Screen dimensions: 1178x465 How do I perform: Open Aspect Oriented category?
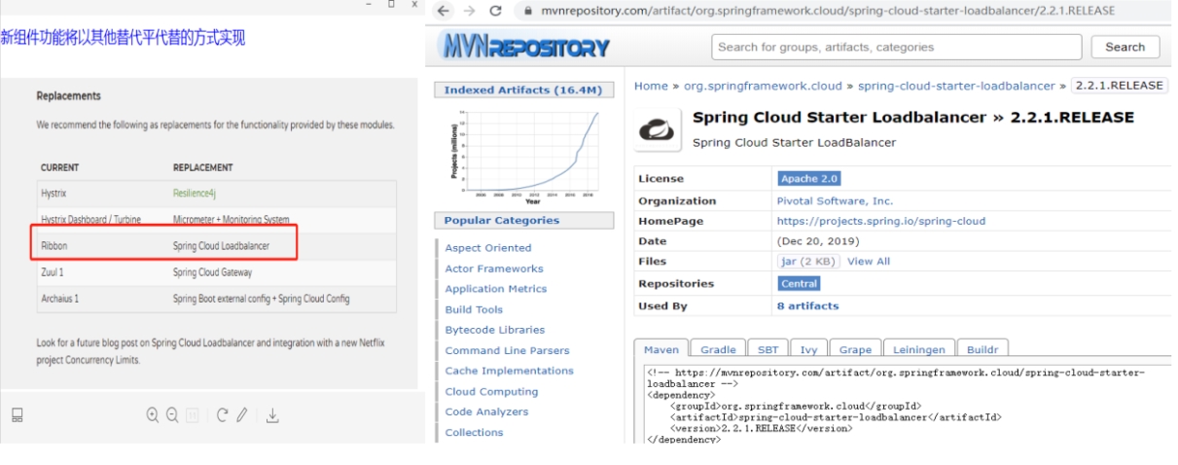[x=488, y=248]
